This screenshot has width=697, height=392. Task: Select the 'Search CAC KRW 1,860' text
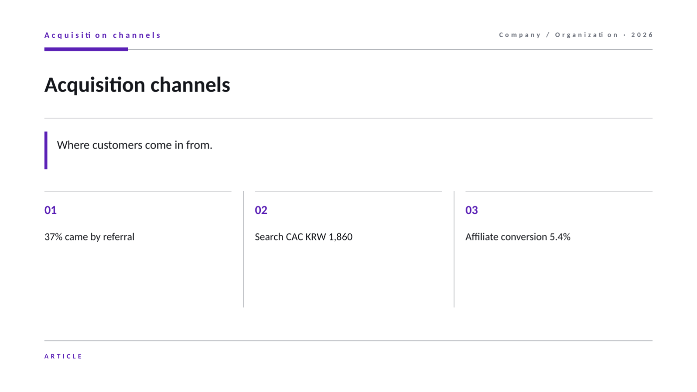(x=304, y=237)
